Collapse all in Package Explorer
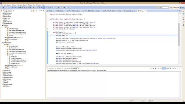This screenshot has width=185, height=104. [31, 11]
